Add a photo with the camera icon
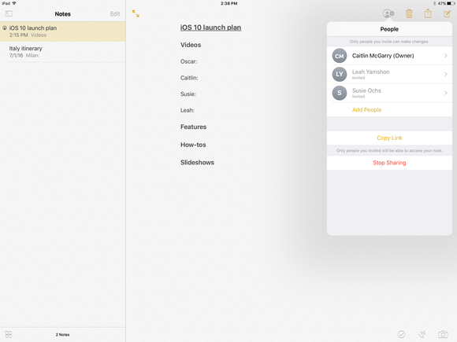The width and height of the screenshot is (457, 342). click(443, 334)
